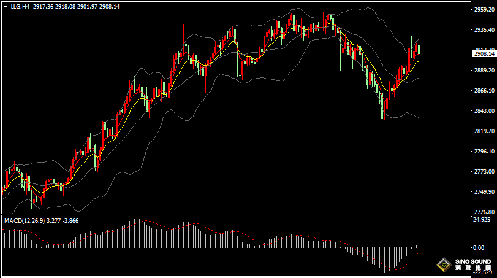This screenshot has height=278, width=497.
Task: Click the Sino Sound diamond logo icon
Action: click(x=444, y=265)
